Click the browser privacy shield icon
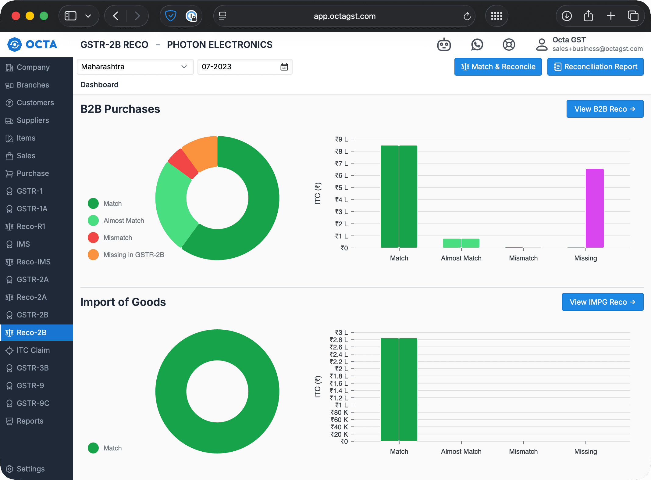Screen dimensions: 651x480 (x=170, y=16)
